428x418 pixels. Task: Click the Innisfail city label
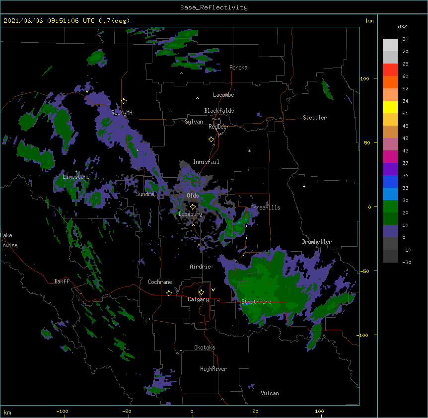click(x=206, y=162)
